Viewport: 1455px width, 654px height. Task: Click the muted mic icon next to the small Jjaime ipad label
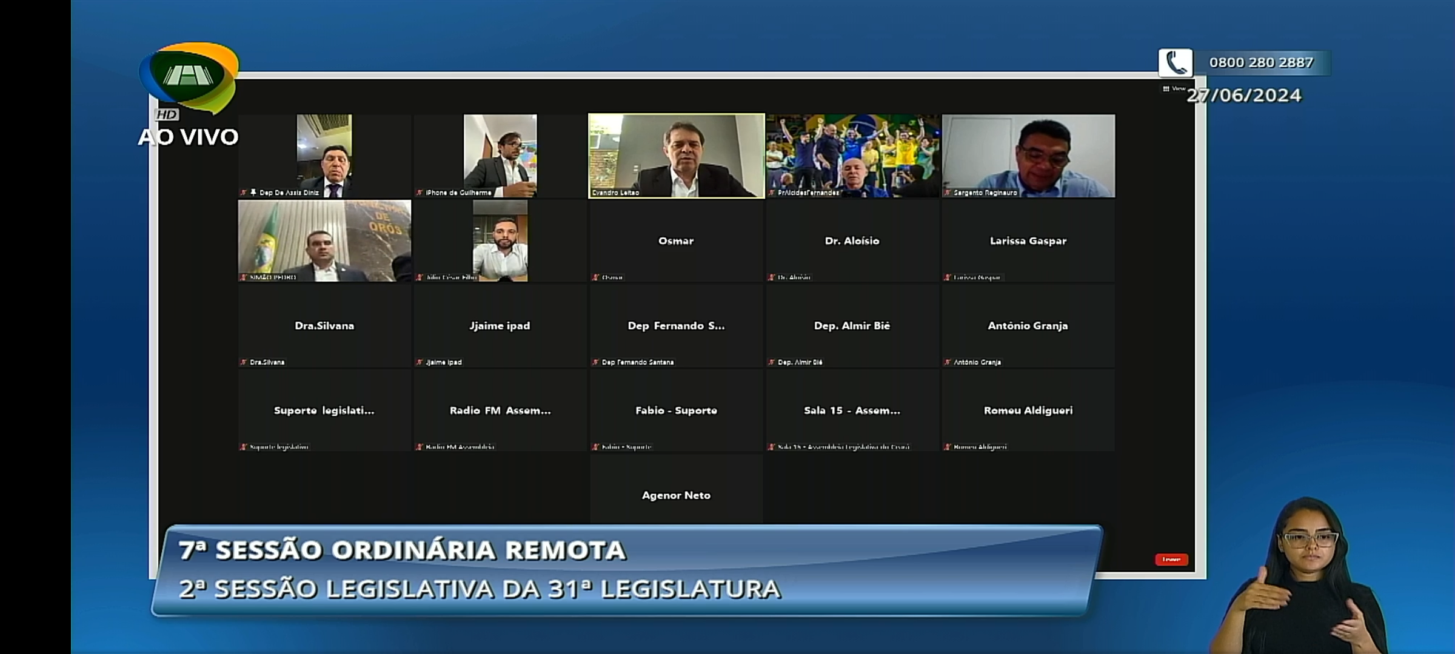(x=420, y=362)
